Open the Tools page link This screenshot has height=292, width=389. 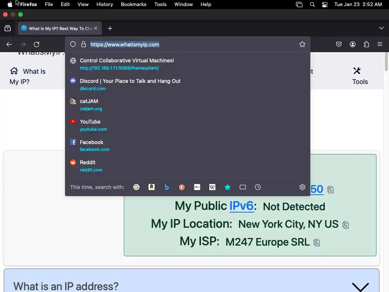pyautogui.click(x=360, y=76)
